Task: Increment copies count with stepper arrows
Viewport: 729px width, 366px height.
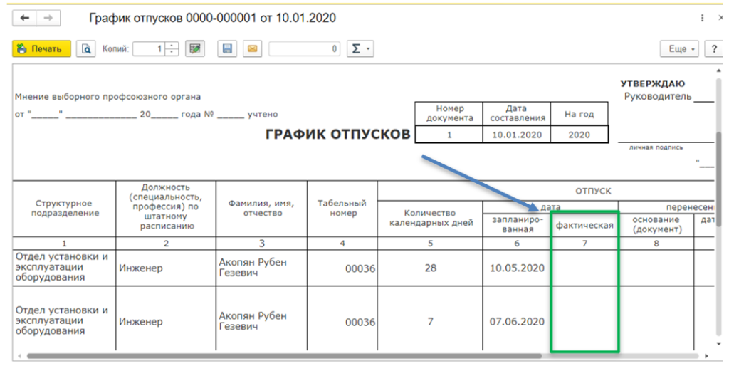Action: coord(172,46)
